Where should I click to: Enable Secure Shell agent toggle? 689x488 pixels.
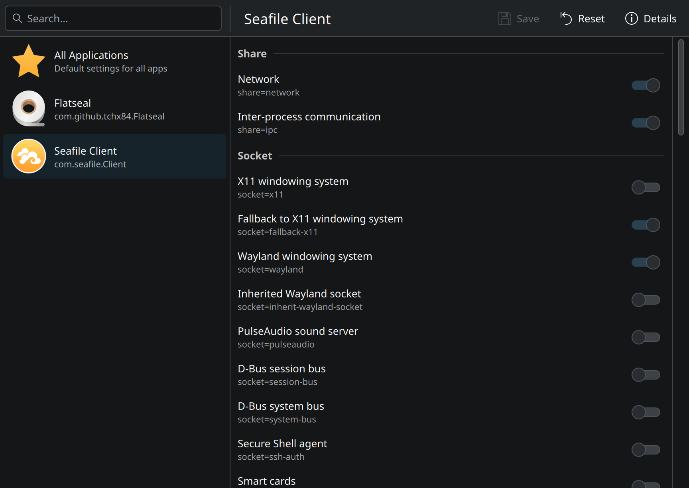pyautogui.click(x=646, y=450)
